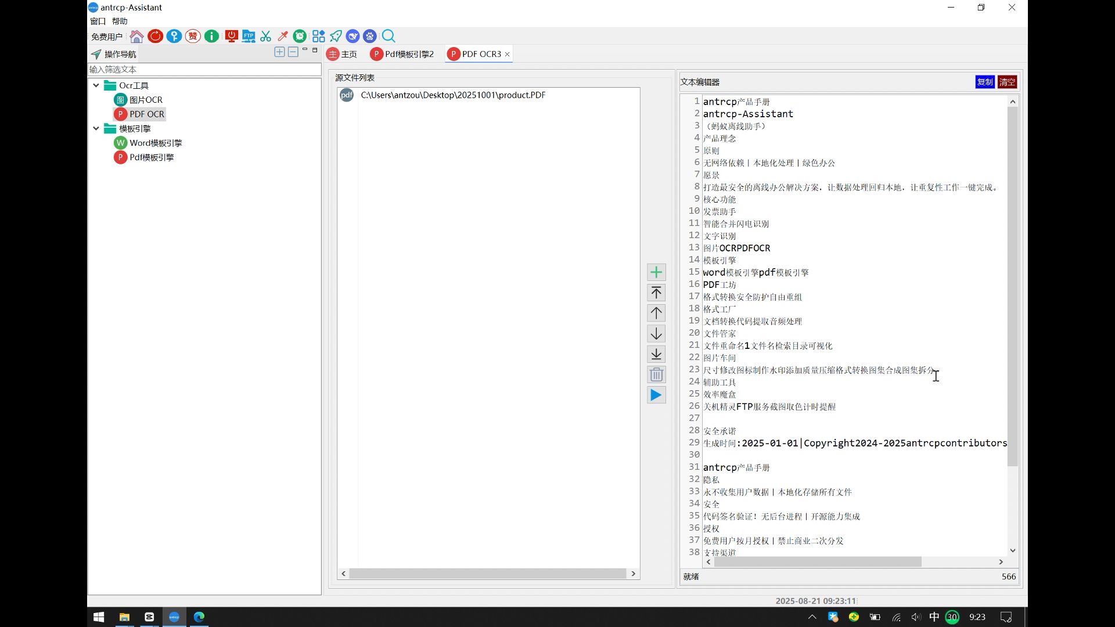Image resolution: width=1115 pixels, height=627 pixels.
Task: Click the home house toolbar icon
Action: 136,37
